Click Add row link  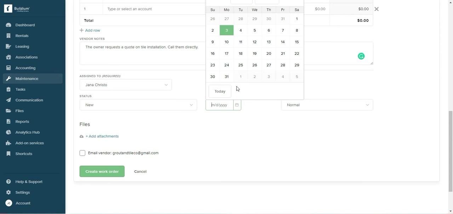pos(90,30)
